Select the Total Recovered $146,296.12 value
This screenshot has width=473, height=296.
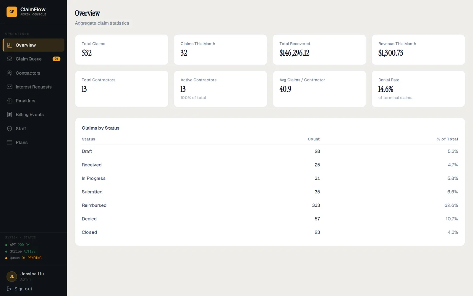294,53
